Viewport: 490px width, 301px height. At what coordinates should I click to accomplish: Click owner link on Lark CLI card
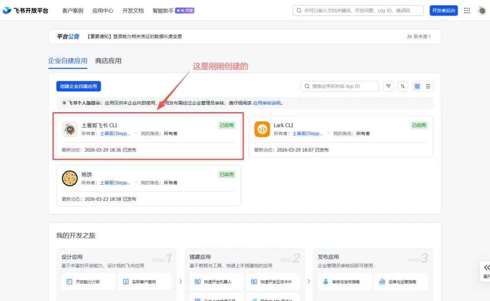pos(308,133)
